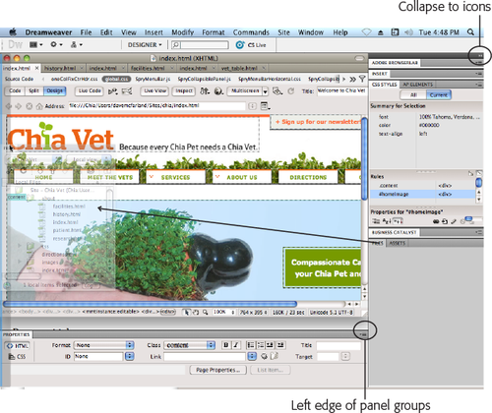Click the Attach Style Sheet link icon
The image size is (492, 413).
click(x=436, y=221)
